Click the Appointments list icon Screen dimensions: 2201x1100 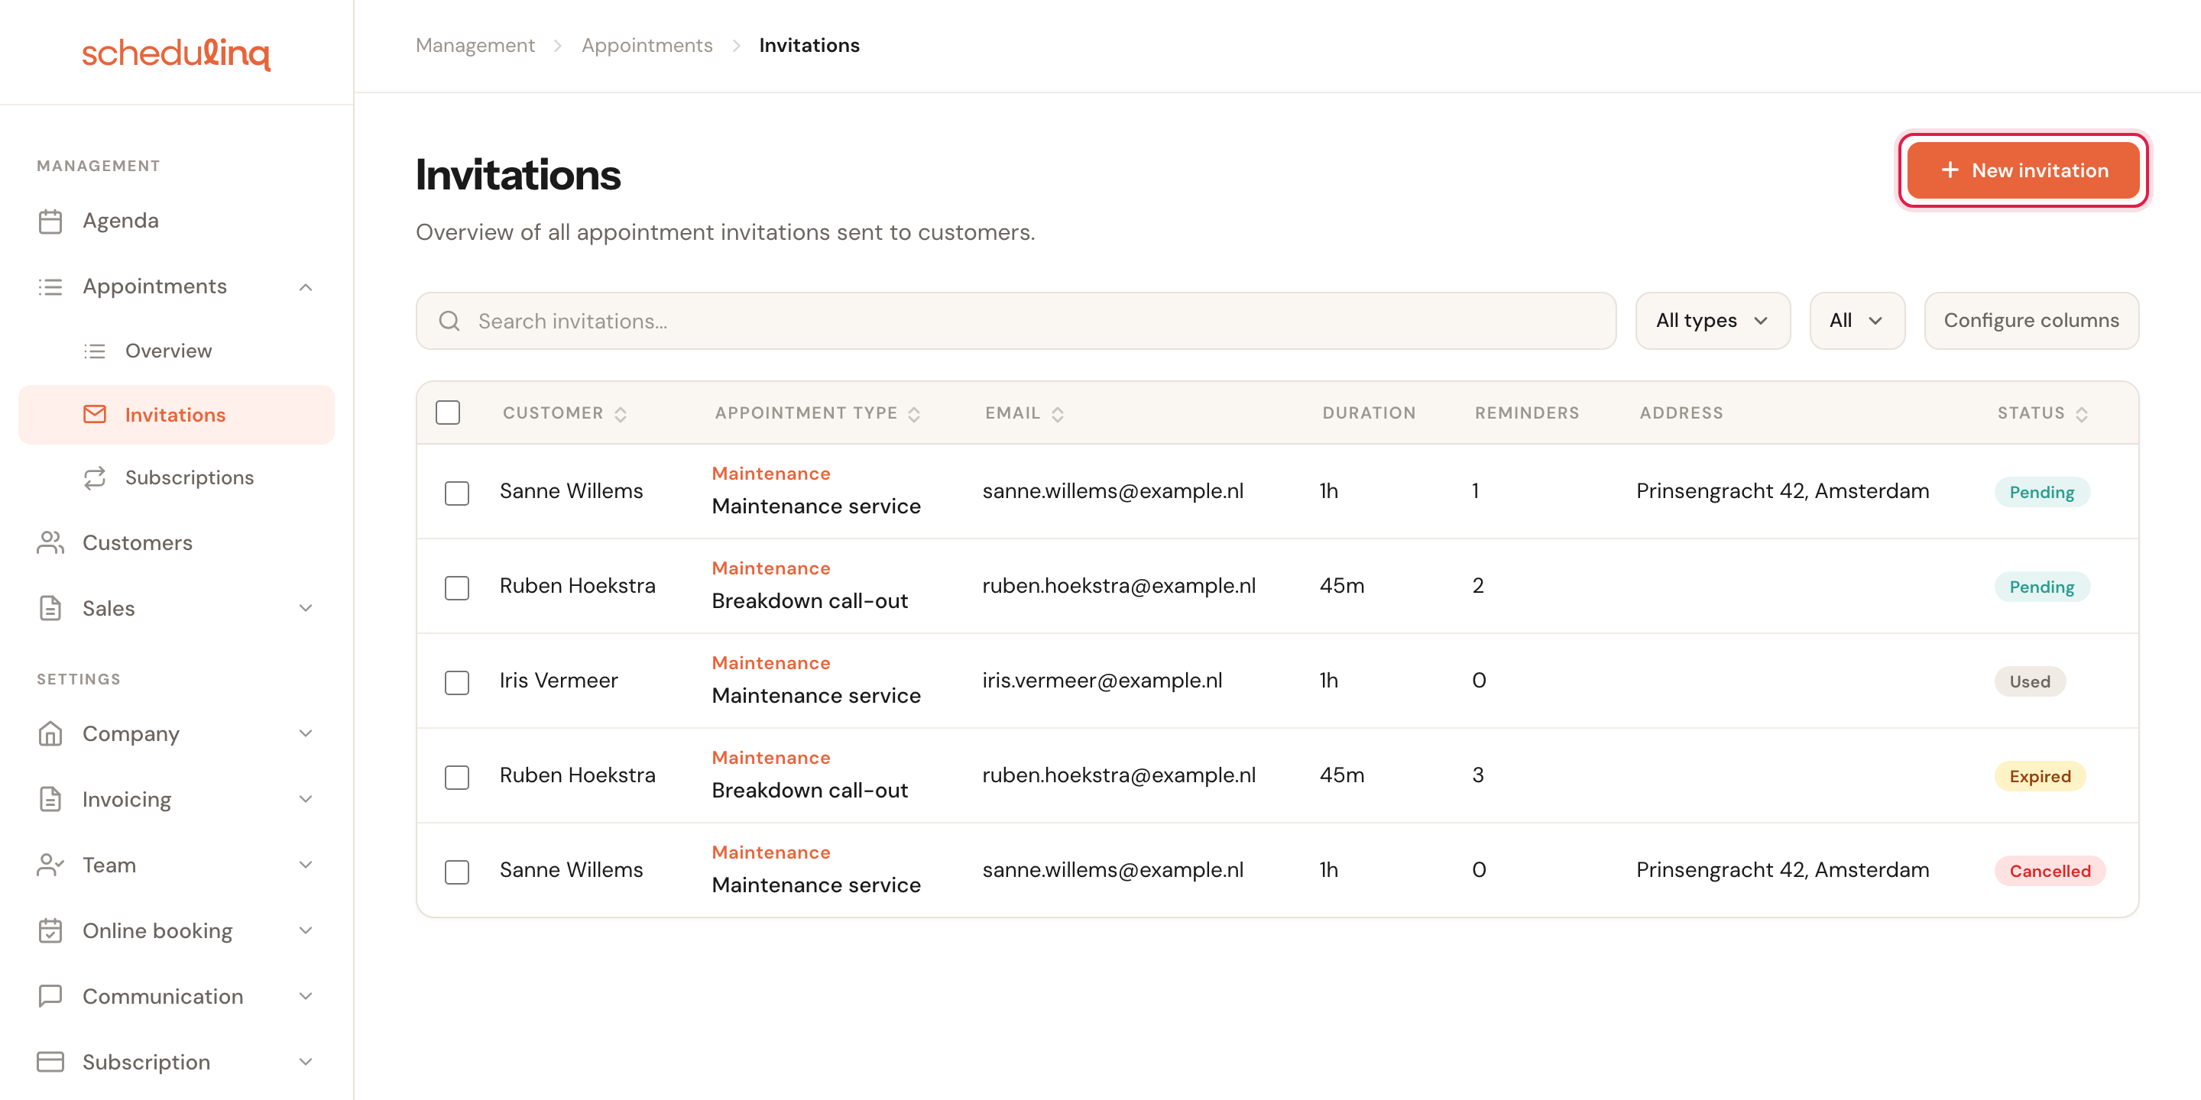tap(50, 287)
